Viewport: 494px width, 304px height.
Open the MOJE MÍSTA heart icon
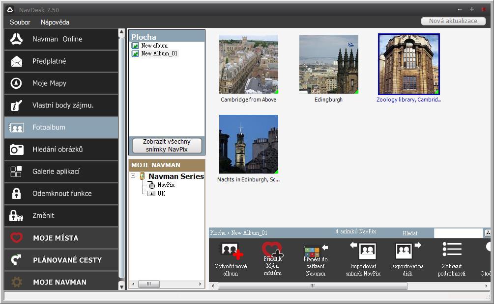click(x=16, y=238)
